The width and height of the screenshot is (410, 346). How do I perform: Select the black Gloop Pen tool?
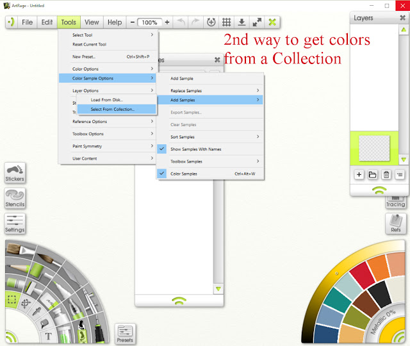[99, 329]
